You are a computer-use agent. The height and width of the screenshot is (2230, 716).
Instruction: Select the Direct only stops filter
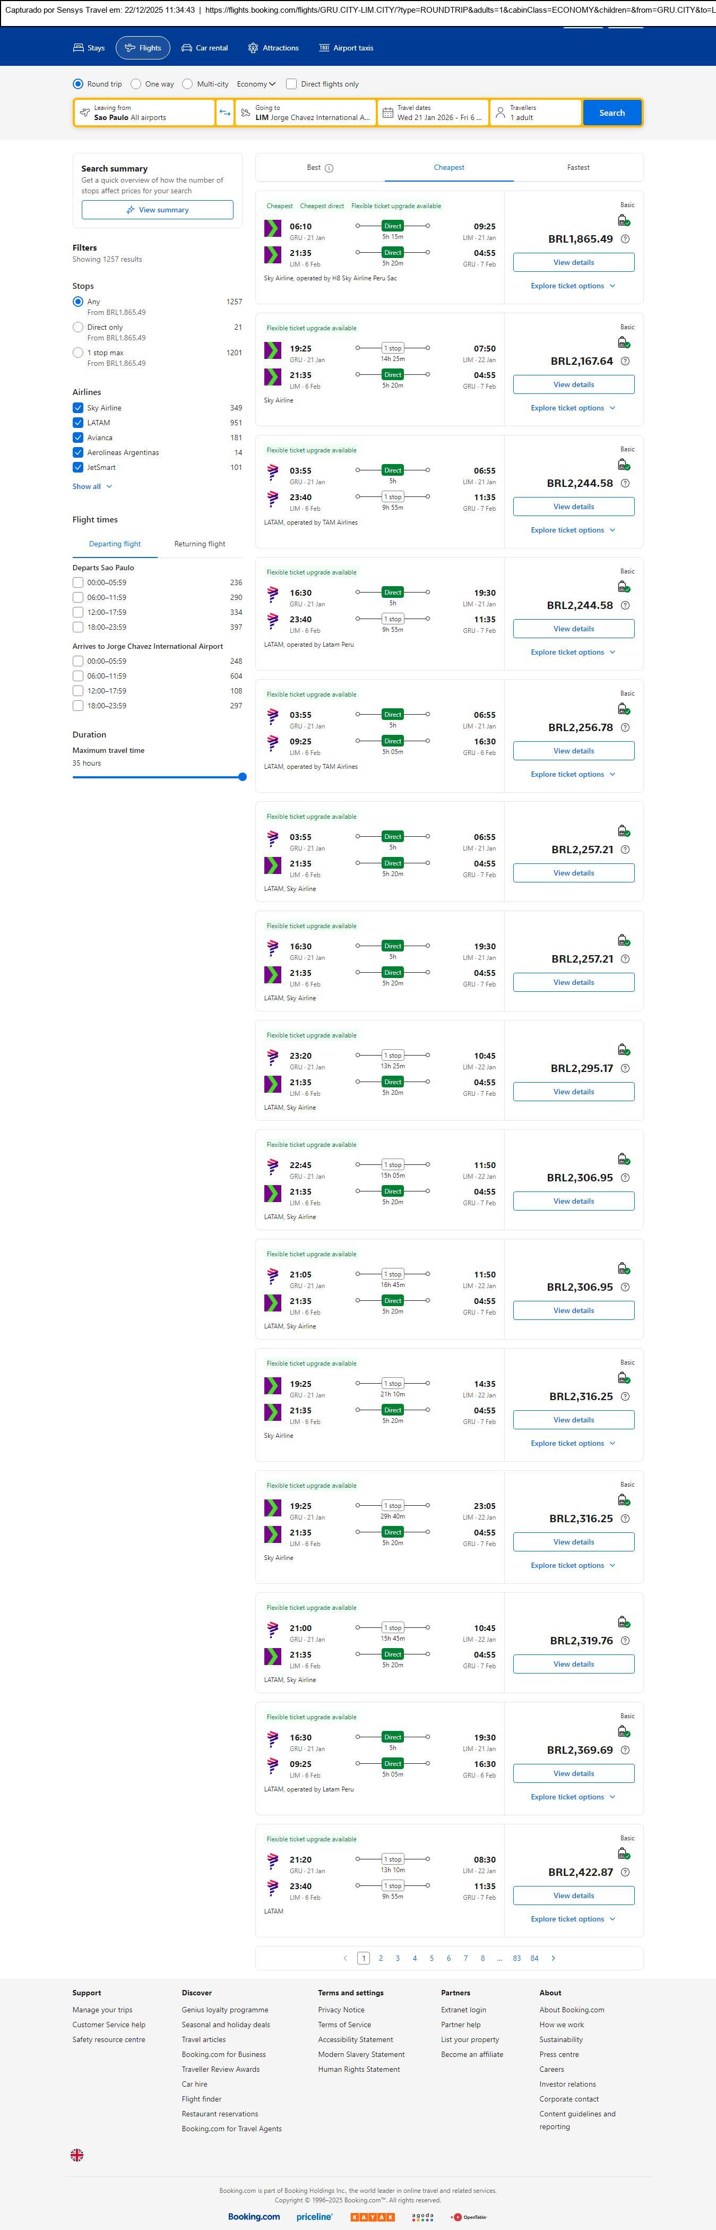[78, 327]
